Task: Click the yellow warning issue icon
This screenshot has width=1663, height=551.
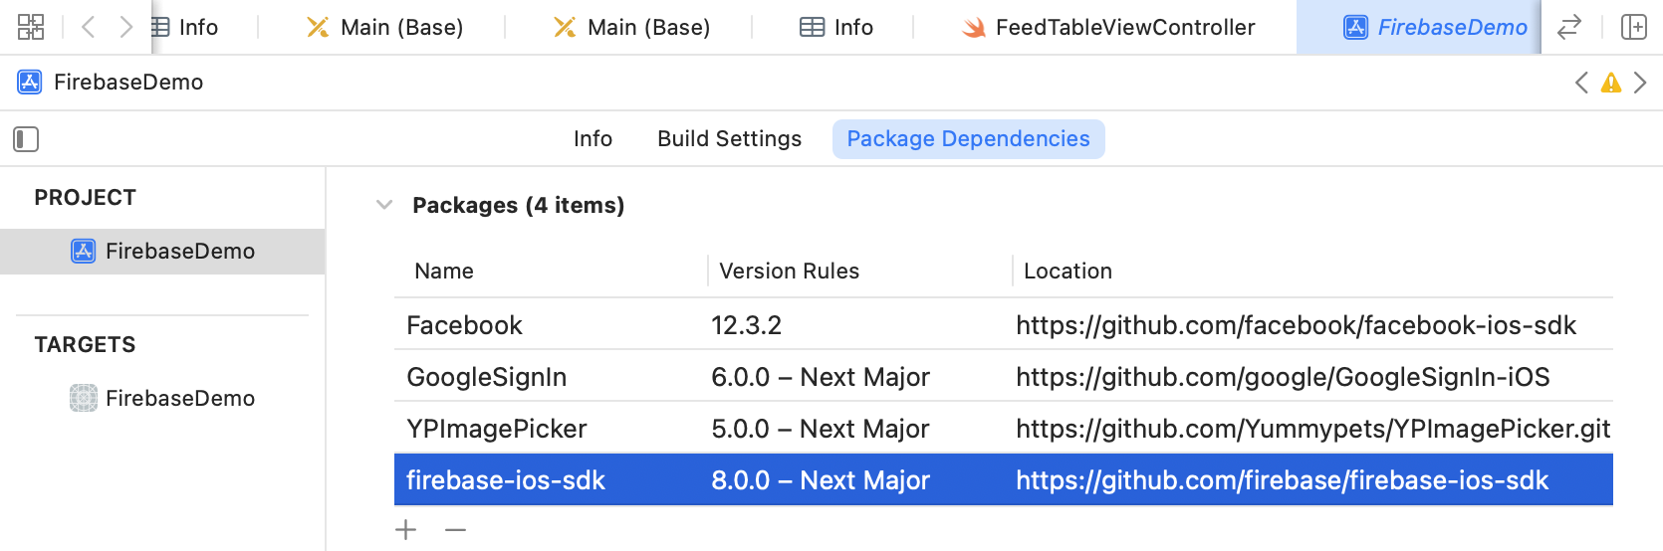Action: click(1610, 83)
